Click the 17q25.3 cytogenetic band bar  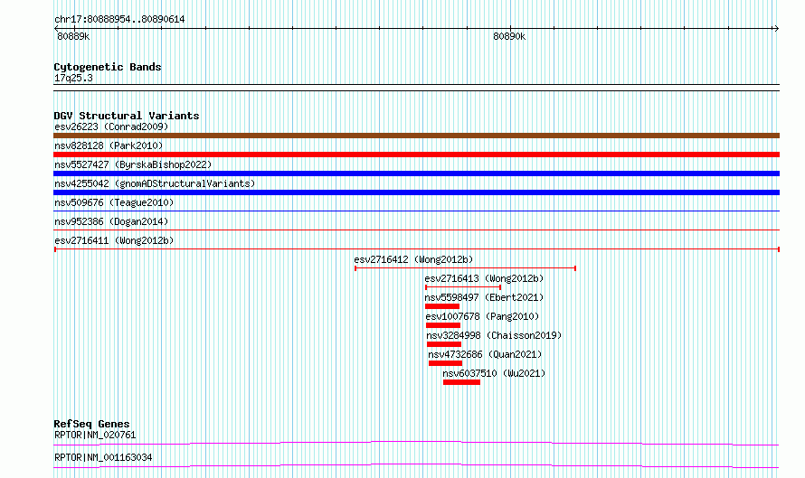click(416, 88)
